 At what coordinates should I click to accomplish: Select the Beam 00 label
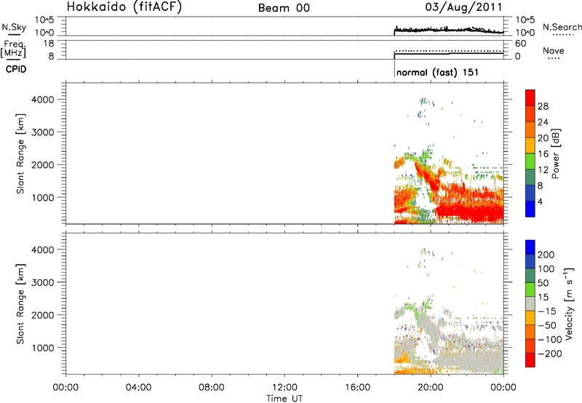pyautogui.click(x=284, y=8)
